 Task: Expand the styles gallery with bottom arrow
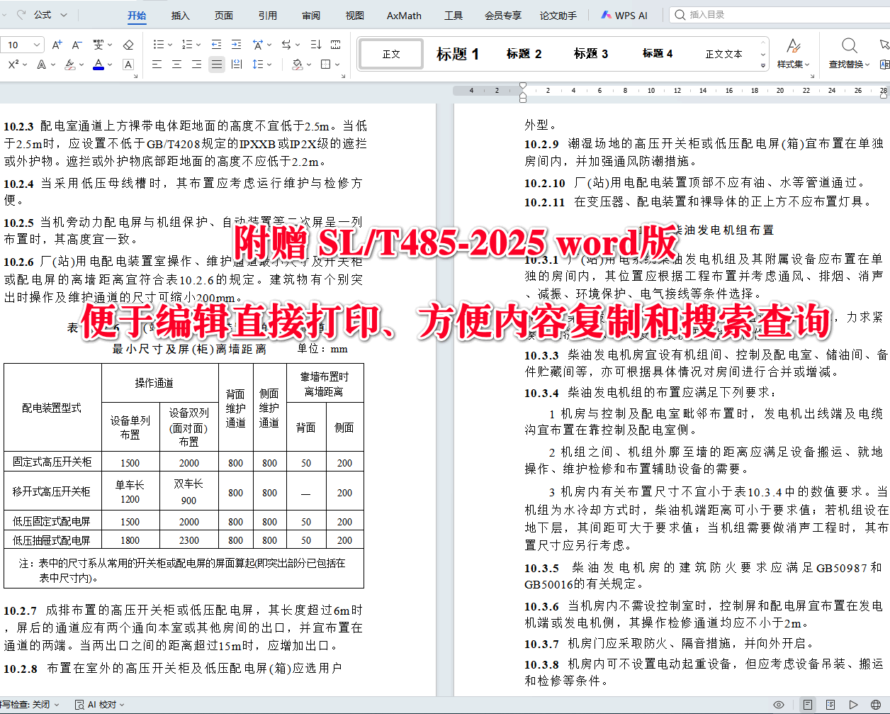click(x=763, y=65)
